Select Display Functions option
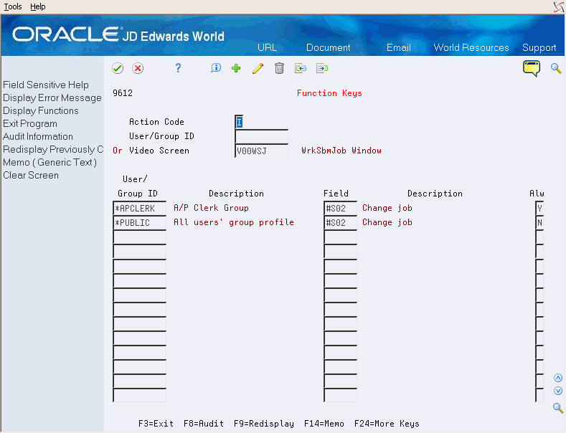Viewport: 566px width, 433px height. click(41, 111)
